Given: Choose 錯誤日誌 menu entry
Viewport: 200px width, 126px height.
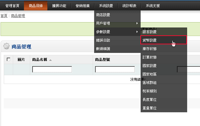Looking at the screenshot, I should coord(117,40).
